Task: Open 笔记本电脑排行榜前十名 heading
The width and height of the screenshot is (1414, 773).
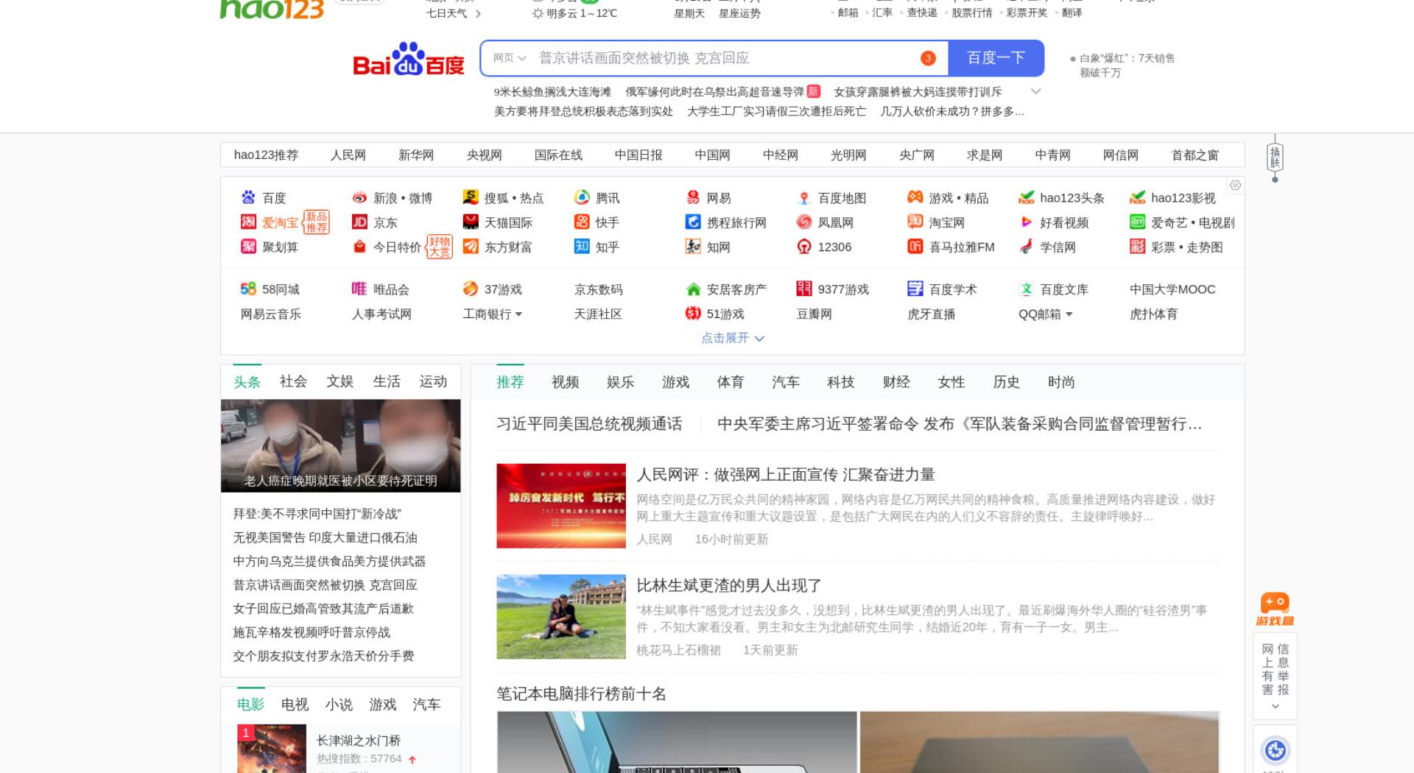Action: coord(581,693)
